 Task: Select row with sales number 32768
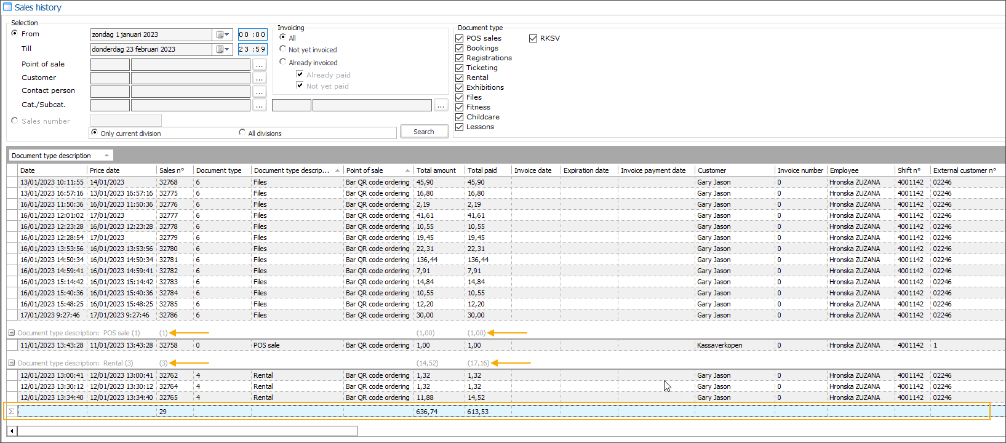506,182
